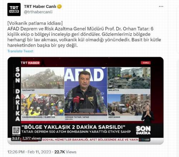
Task: Click the @trthabercanli handle
Action: click(38, 12)
